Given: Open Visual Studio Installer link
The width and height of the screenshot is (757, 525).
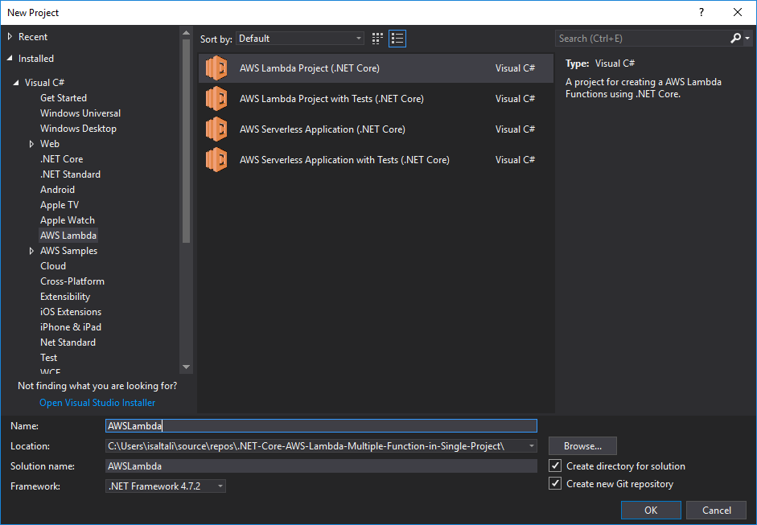Looking at the screenshot, I should (97, 402).
